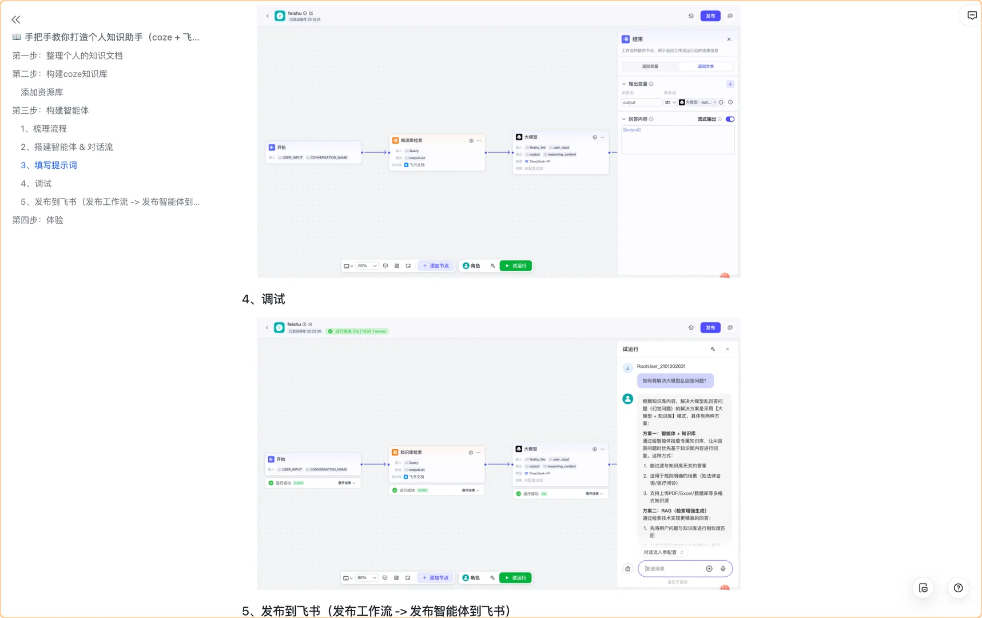Screen dimensions: 982x618
Task: Add an output variable with the plus icon
Action: coord(730,84)
